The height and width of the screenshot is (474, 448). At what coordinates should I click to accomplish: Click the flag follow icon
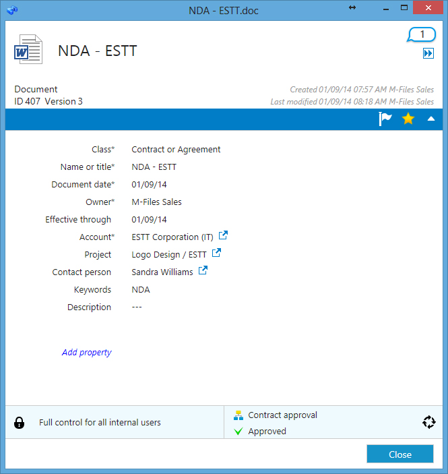(x=385, y=119)
